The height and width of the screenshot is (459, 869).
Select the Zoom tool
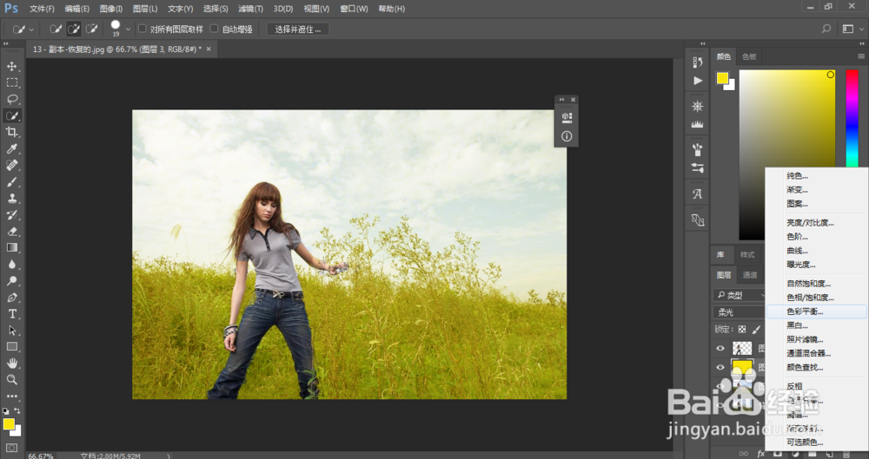click(x=11, y=380)
